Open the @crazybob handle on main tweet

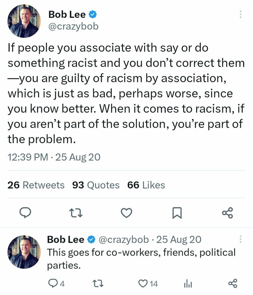coord(74,27)
